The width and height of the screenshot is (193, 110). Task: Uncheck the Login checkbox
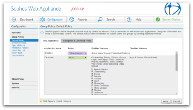92,81
